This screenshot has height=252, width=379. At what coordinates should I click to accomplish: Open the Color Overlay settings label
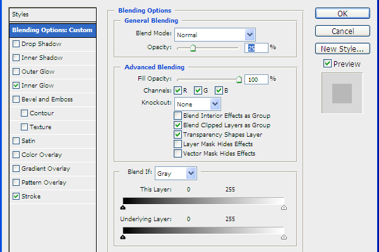(42, 154)
